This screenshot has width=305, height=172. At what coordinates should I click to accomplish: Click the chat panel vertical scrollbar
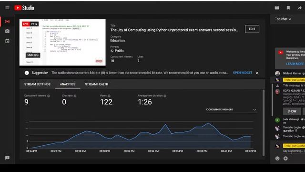272,100
